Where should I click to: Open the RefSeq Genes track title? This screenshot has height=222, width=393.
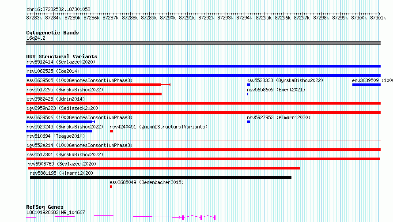click(45, 207)
